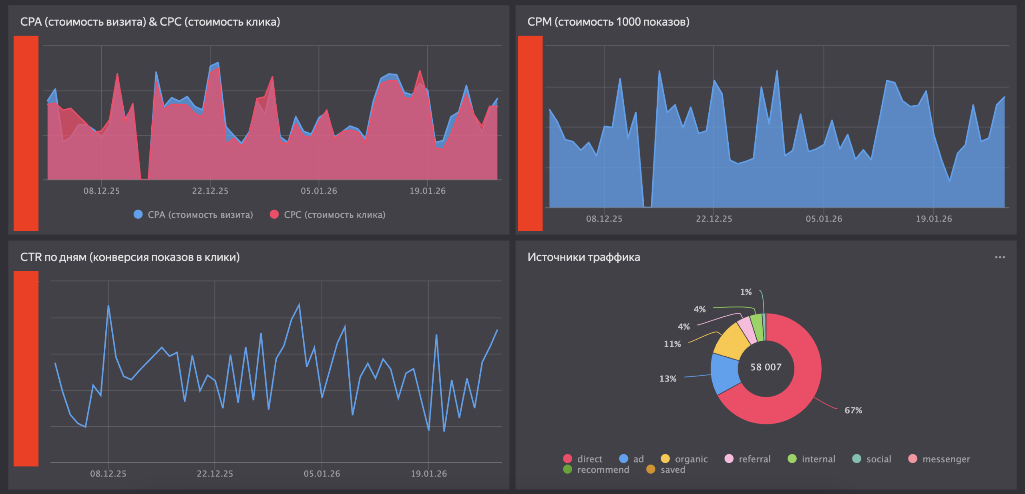This screenshot has height=494, width=1025.
Task: Click the 58 007 total in donut center
Action: click(x=766, y=367)
